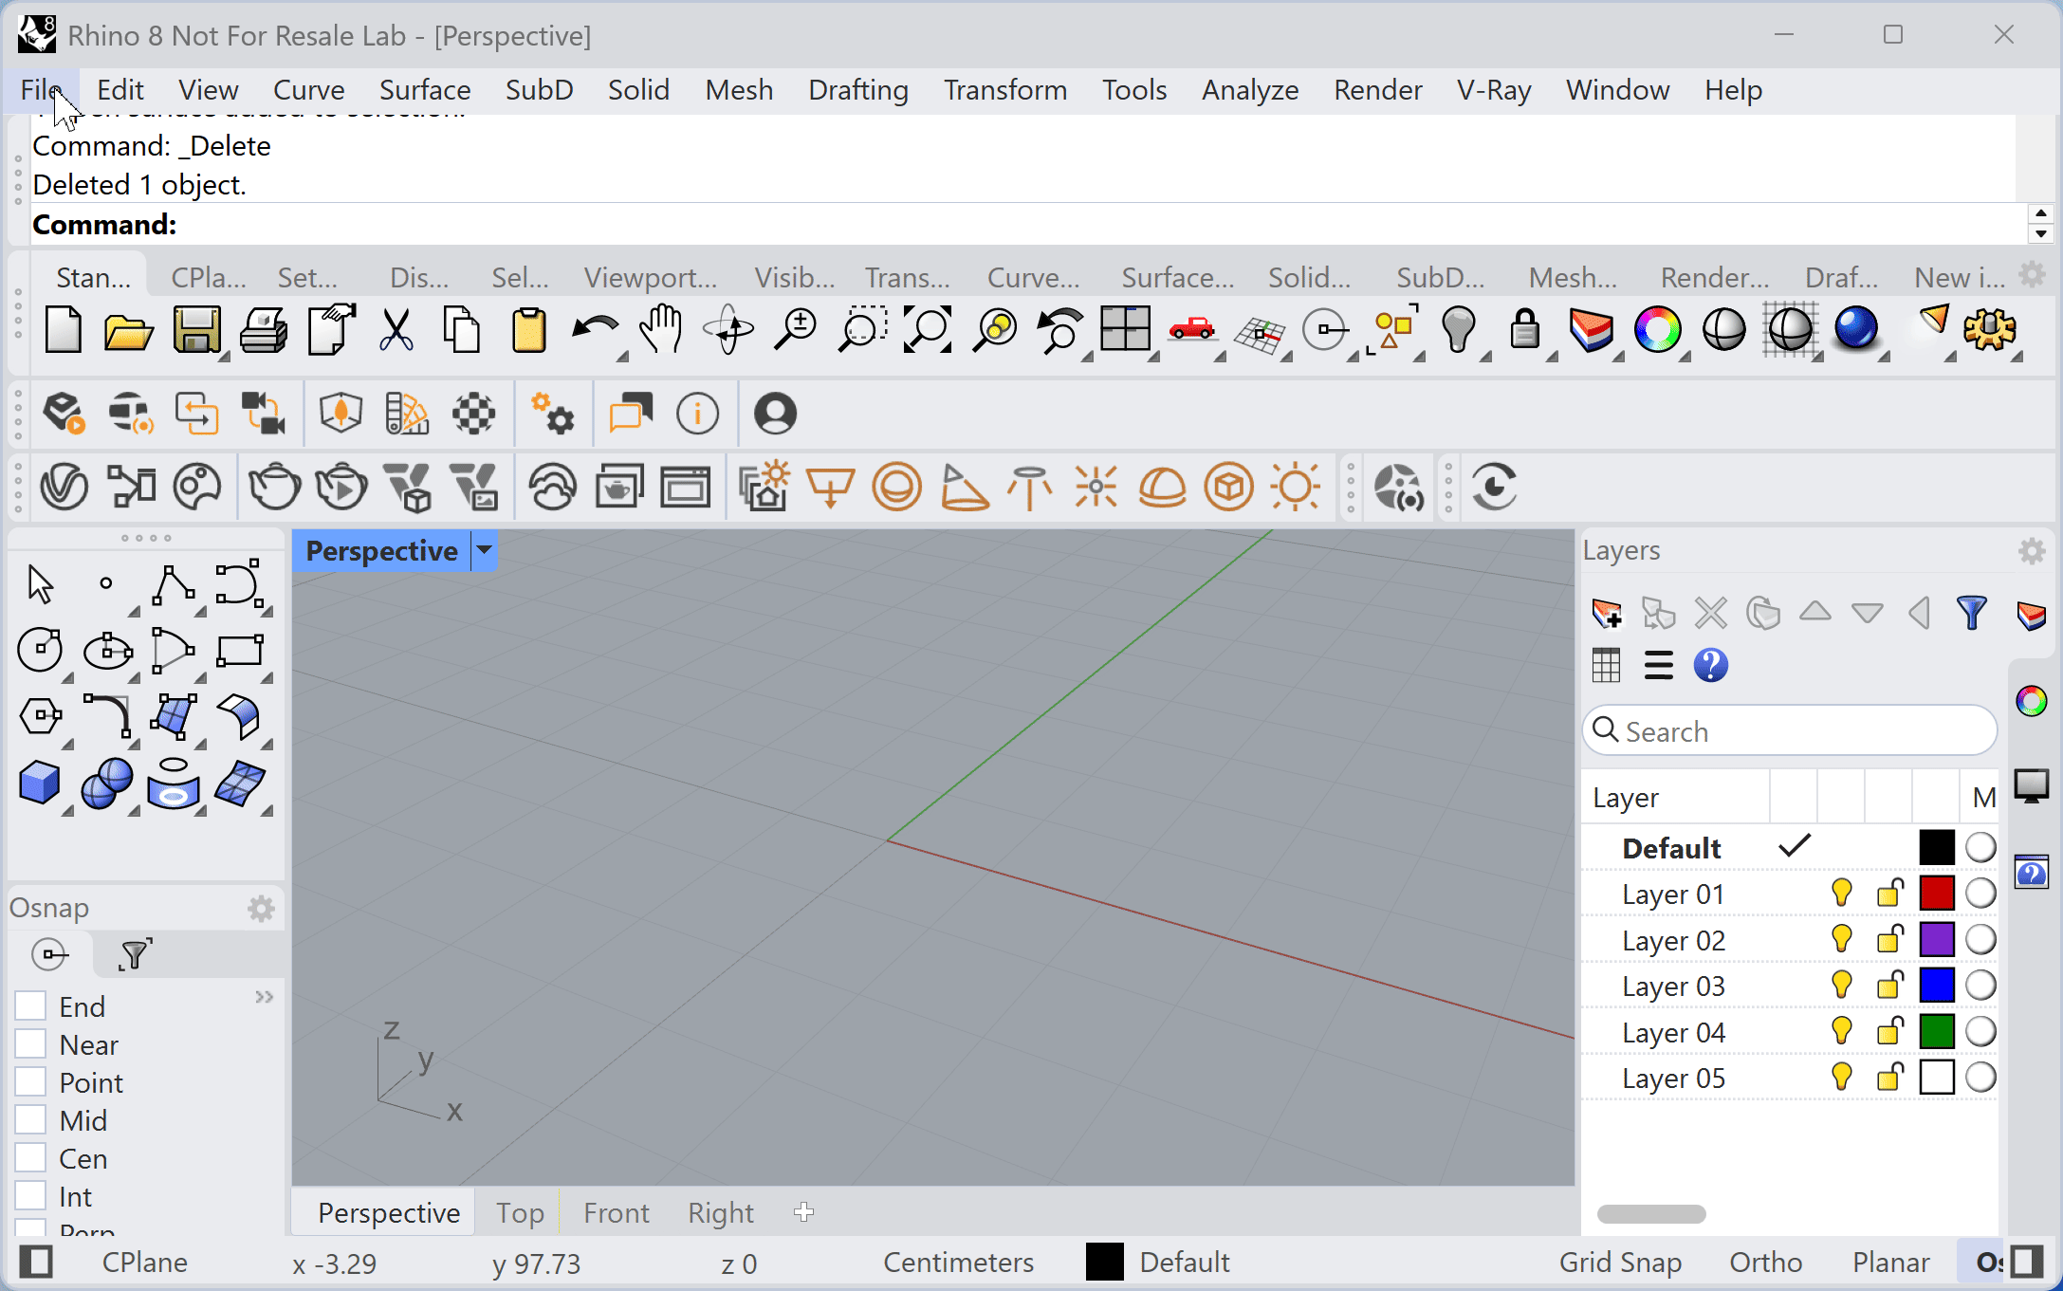
Task: Open Options with the gear cog icon
Action: [1989, 331]
